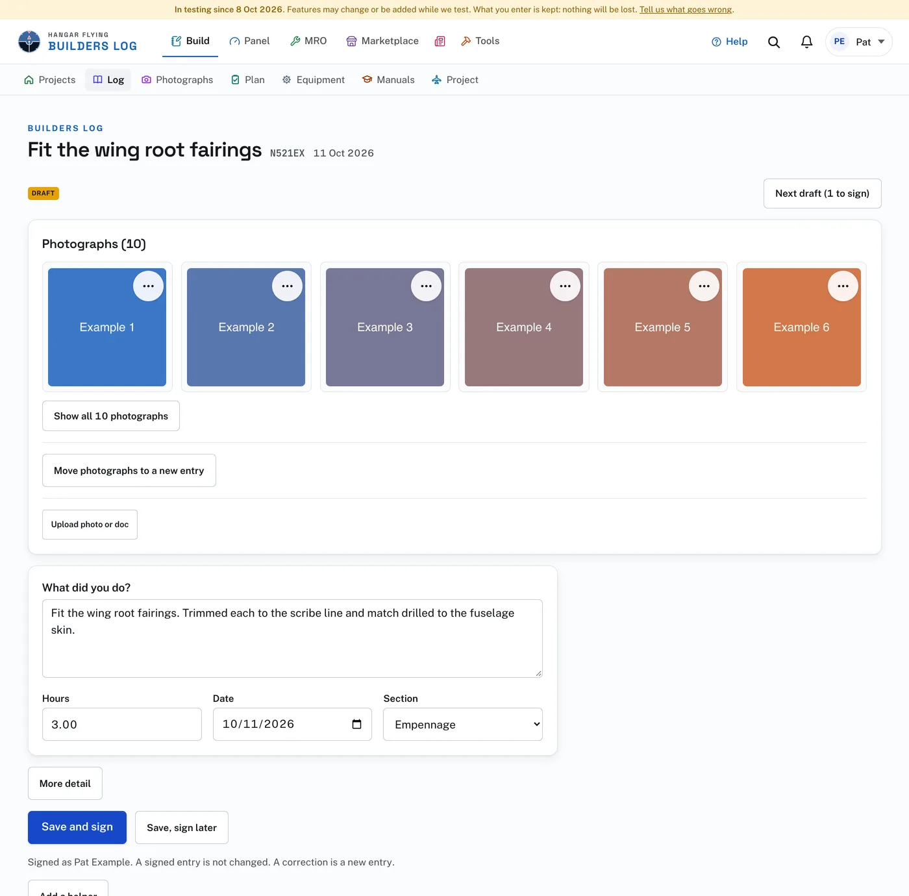The width and height of the screenshot is (909, 896).
Task: Open Plan in sub navigation
Action: coord(248,80)
